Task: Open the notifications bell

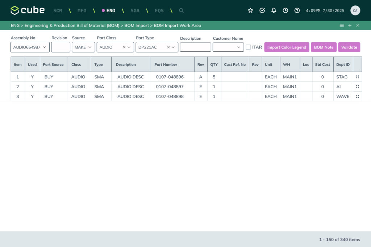Action: [274, 10]
